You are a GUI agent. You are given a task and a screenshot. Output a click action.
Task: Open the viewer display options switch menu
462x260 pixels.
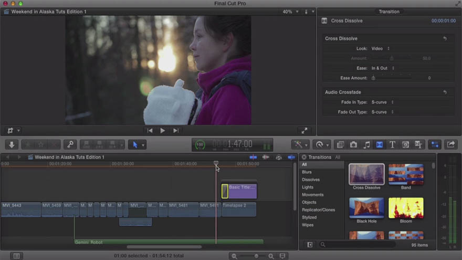[309, 12]
